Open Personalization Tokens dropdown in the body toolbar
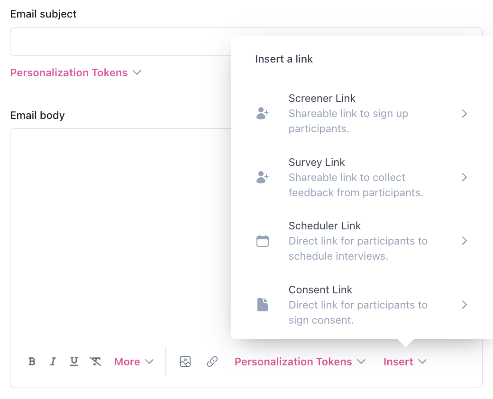 click(300, 362)
